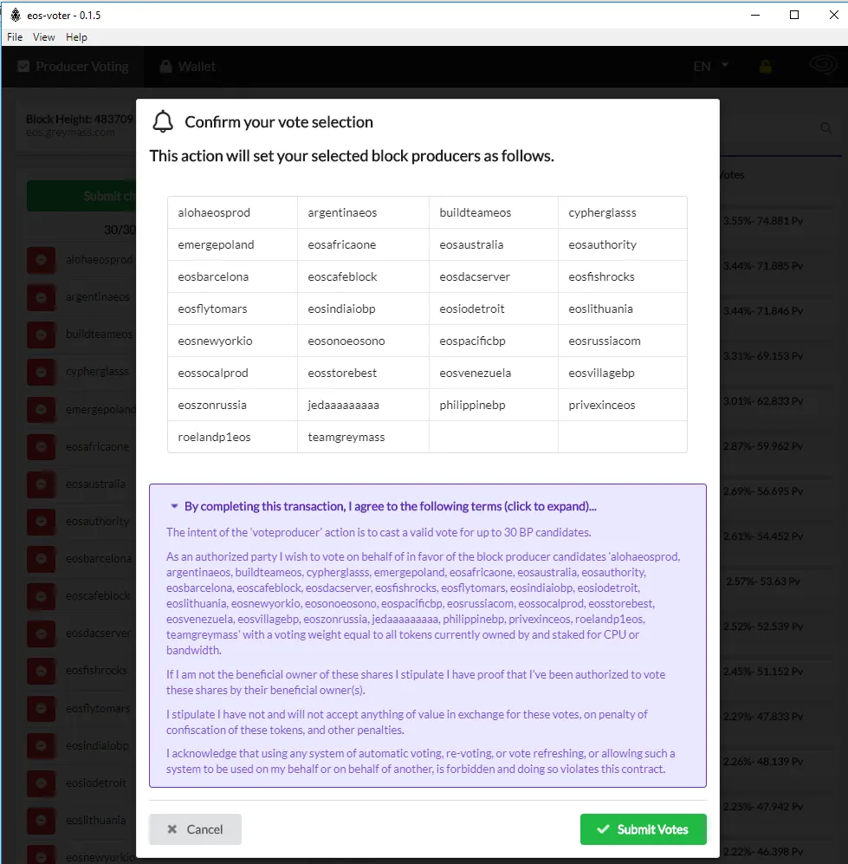Click the 3.55%- 74.881 Pv votes value
The width and height of the screenshot is (848, 864).
(762, 220)
